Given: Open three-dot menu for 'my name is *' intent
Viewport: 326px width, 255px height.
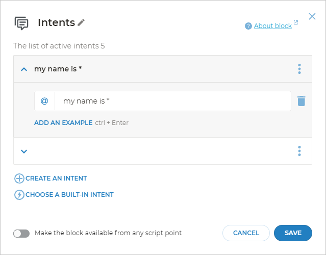Looking at the screenshot, I should [299, 69].
